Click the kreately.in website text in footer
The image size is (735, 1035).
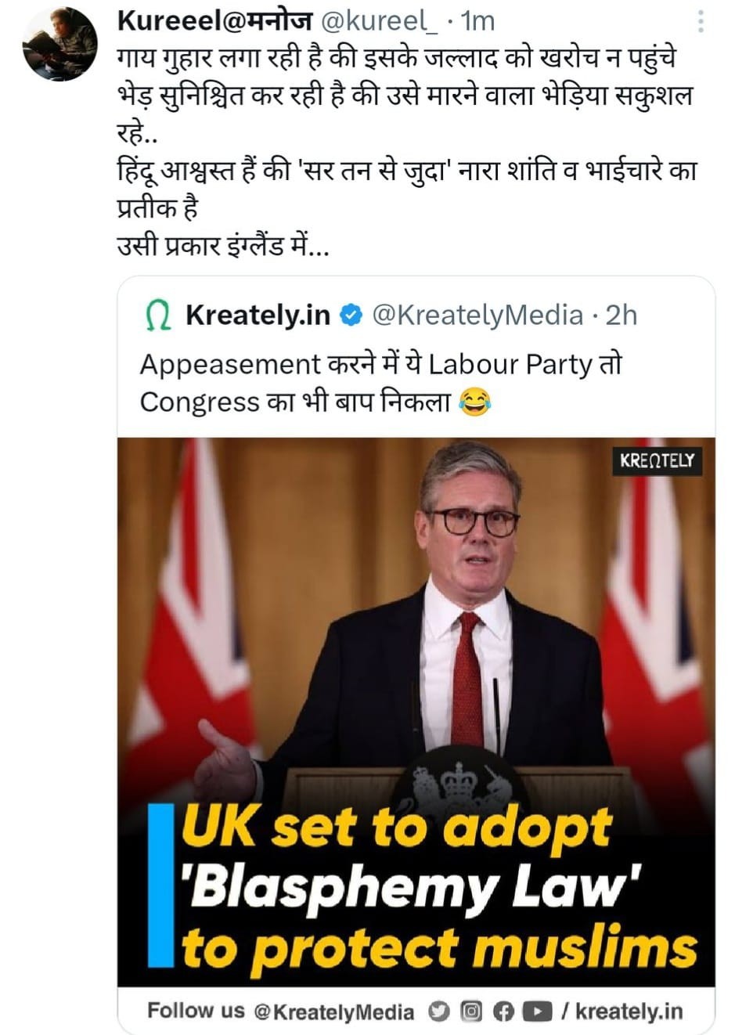(629, 1012)
